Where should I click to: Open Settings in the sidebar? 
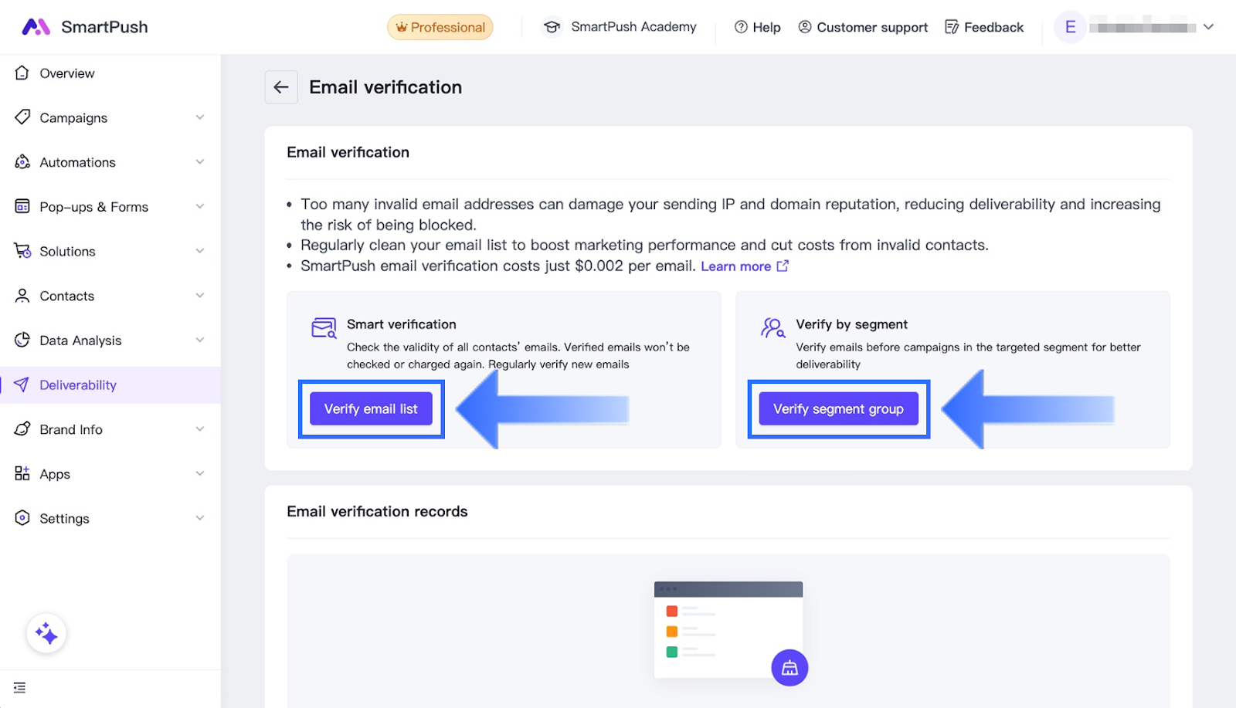coord(64,519)
